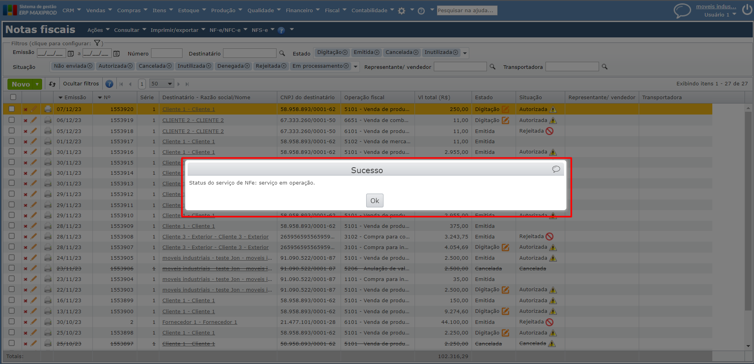Screen dimensions: 754x364
Task: Go to the last page of results
Action: 187,84
